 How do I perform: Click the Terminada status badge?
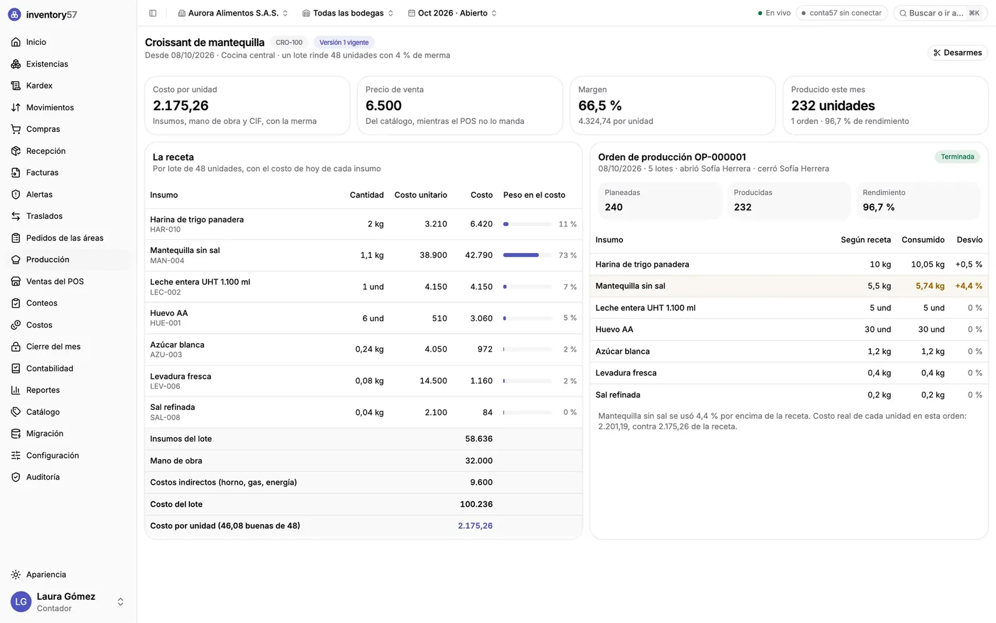tap(957, 157)
